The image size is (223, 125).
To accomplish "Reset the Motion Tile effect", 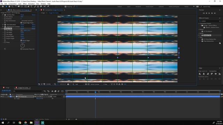I will (x=22, y=28).
